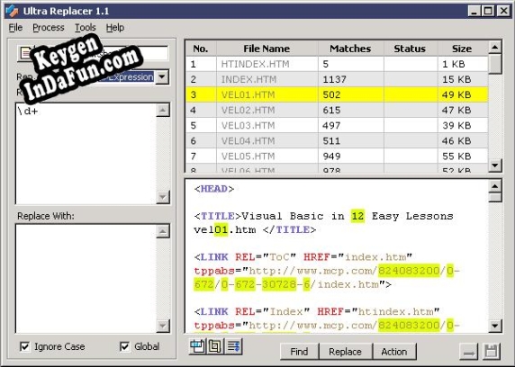Click the HEAD tag in the preview
Viewport: 515px width, 367px height.
[x=213, y=189]
